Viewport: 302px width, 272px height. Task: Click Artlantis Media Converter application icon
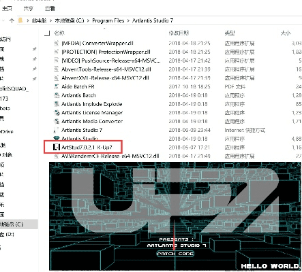tap(57, 121)
